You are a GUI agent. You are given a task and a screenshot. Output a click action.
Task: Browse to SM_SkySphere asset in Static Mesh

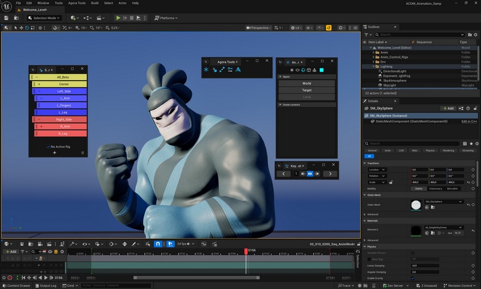point(432,207)
